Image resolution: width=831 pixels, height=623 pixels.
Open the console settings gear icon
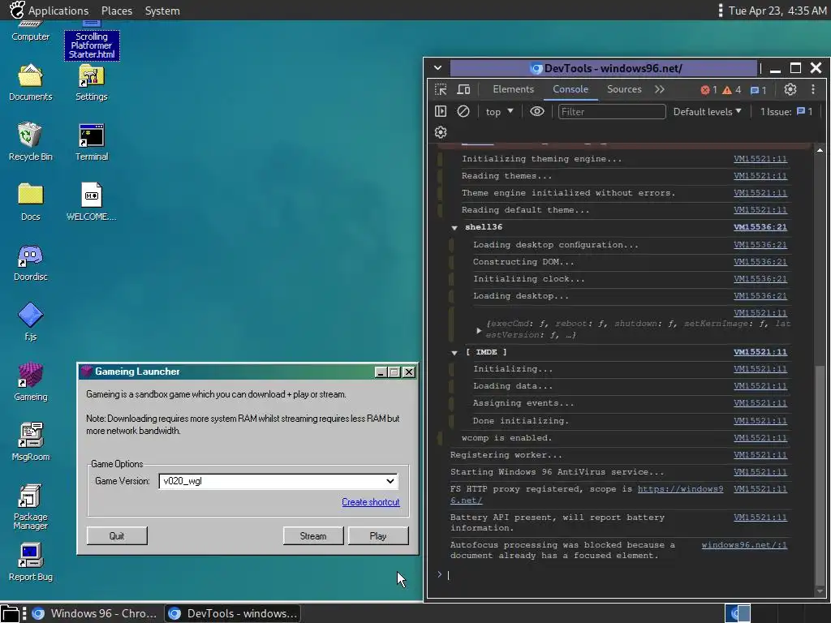(x=441, y=132)
